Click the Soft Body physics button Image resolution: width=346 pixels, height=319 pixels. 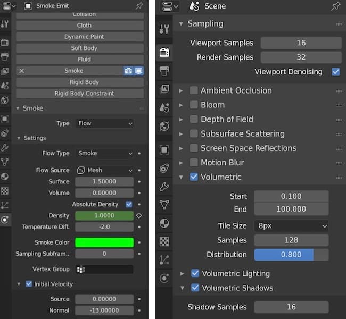coord(80,48)
